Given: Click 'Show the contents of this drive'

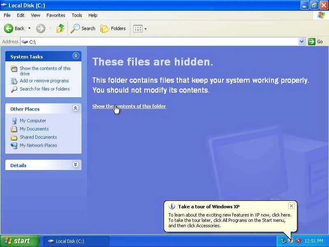Looking at the screenshot, I should [x=45, y=71].
